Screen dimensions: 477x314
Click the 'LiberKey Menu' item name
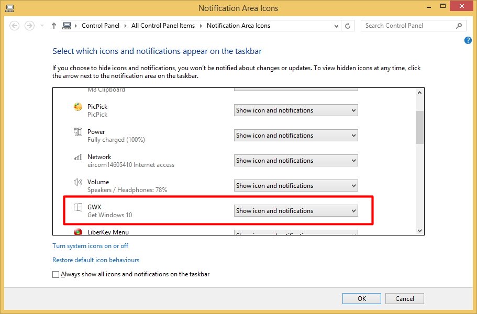(108, 232)
